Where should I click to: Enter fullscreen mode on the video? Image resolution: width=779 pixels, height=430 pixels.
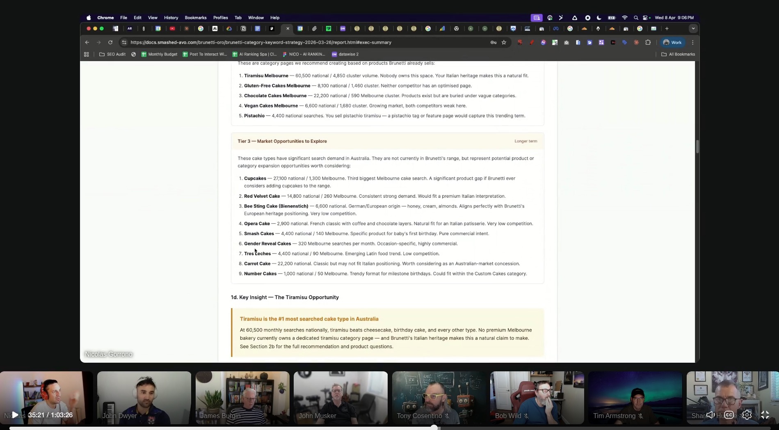tap(765, 415)
